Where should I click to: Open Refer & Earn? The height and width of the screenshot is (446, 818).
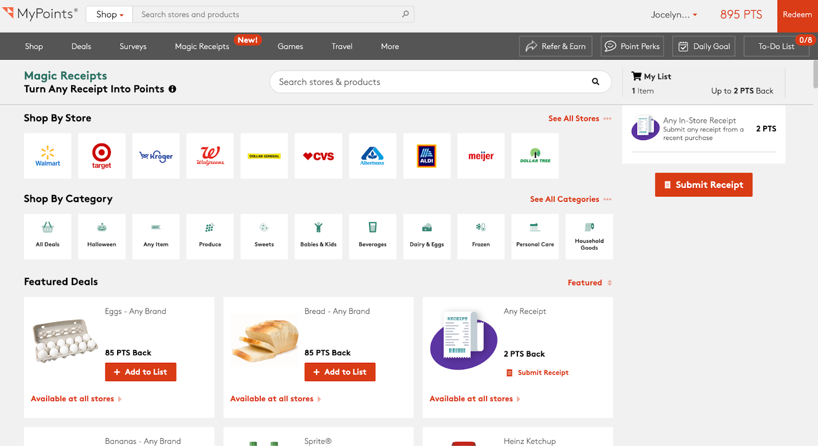click(556, 46)
